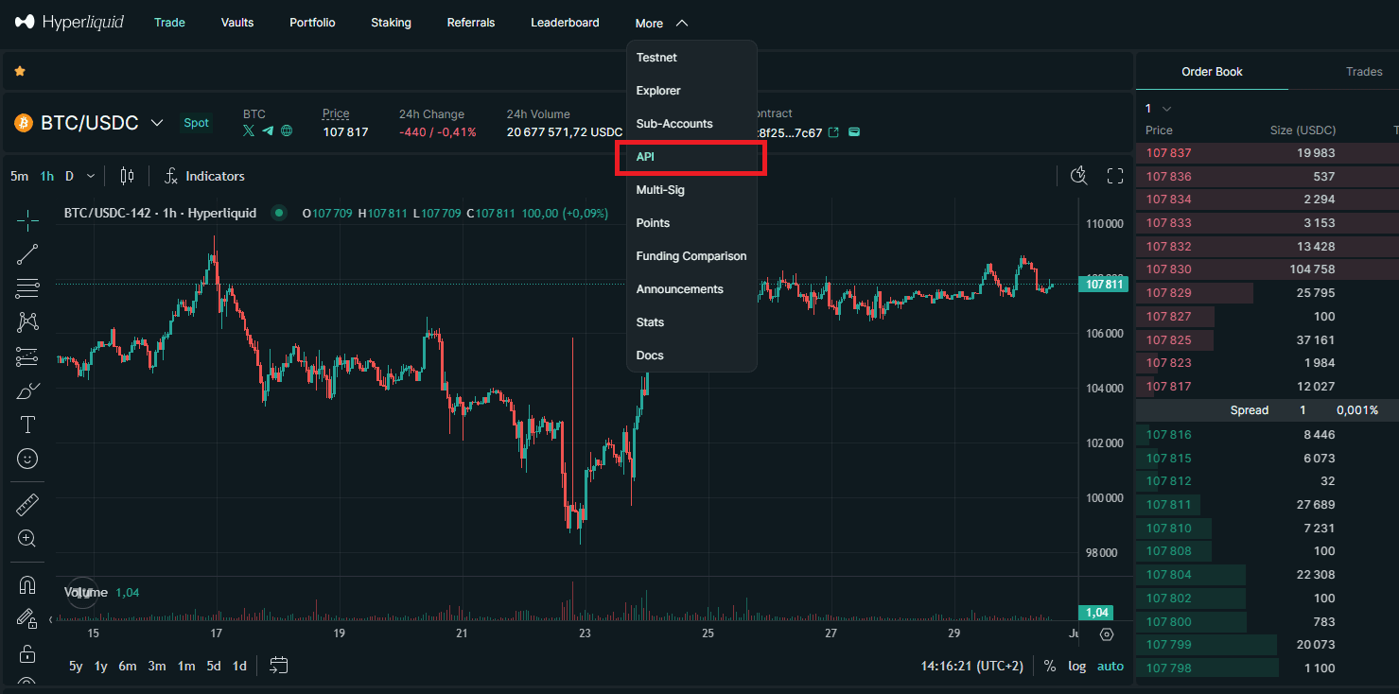Click the Hyperliquid logo
1399x694 pixels.
(70, 22)
